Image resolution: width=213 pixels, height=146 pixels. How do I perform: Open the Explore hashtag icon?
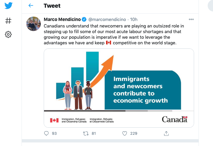pos(8,21)
